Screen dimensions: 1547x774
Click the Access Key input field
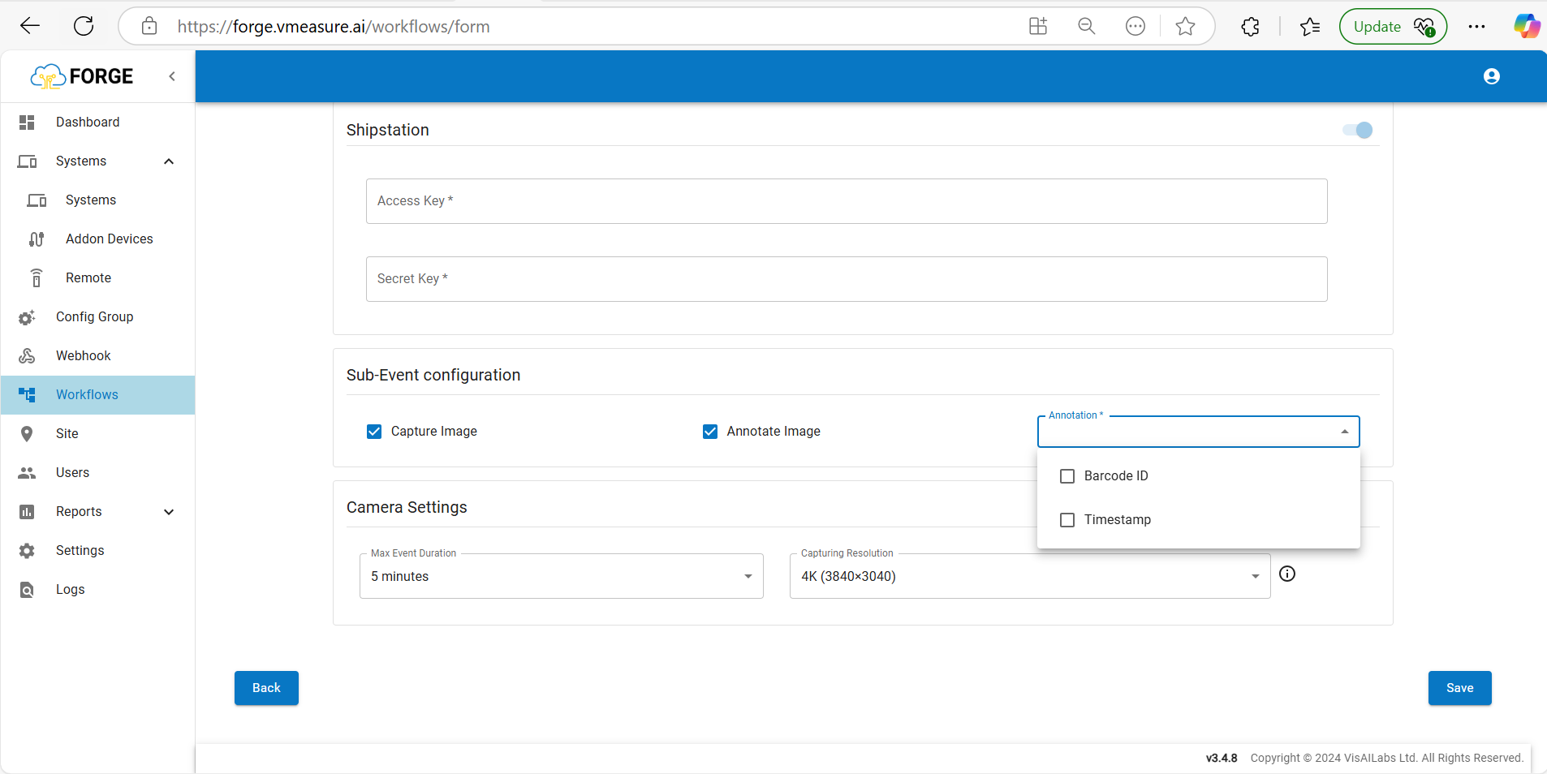[x=846, y=201]
